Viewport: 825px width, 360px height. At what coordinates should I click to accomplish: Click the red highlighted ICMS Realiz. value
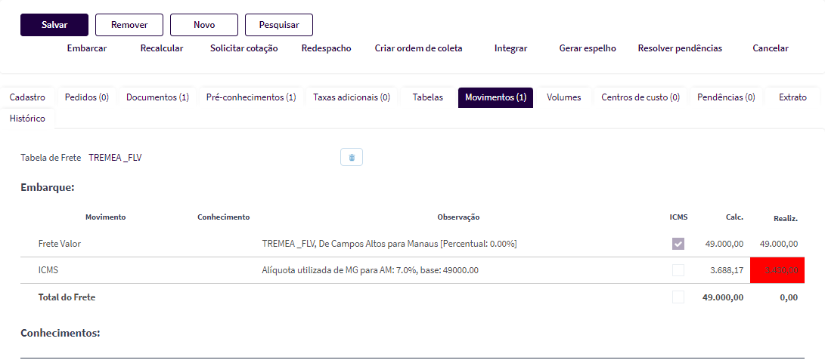point(777,270)
